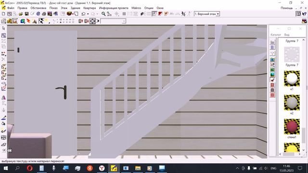
Task: Open the Обстановка menu
Action: [38, 8]
